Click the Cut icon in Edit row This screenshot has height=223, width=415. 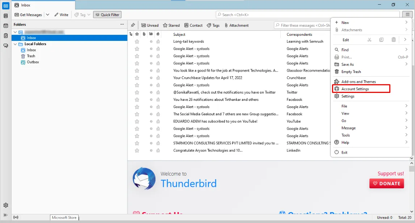[x=369, y=40]
